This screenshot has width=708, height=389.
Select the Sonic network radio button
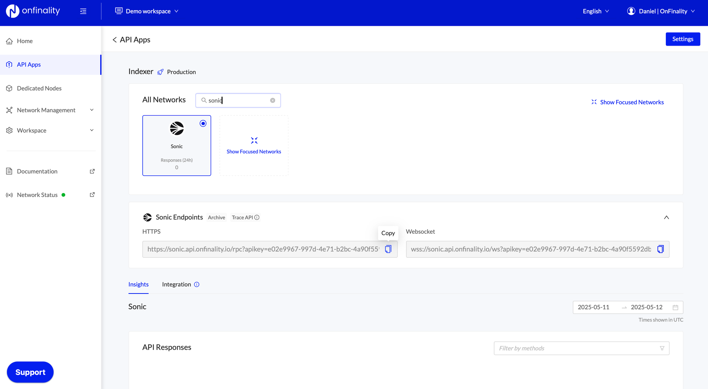(203, 123)
